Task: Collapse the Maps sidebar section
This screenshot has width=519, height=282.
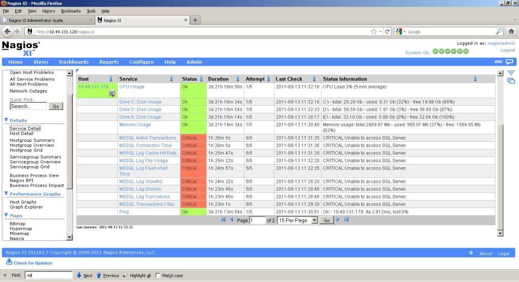Action: [6, 216]
